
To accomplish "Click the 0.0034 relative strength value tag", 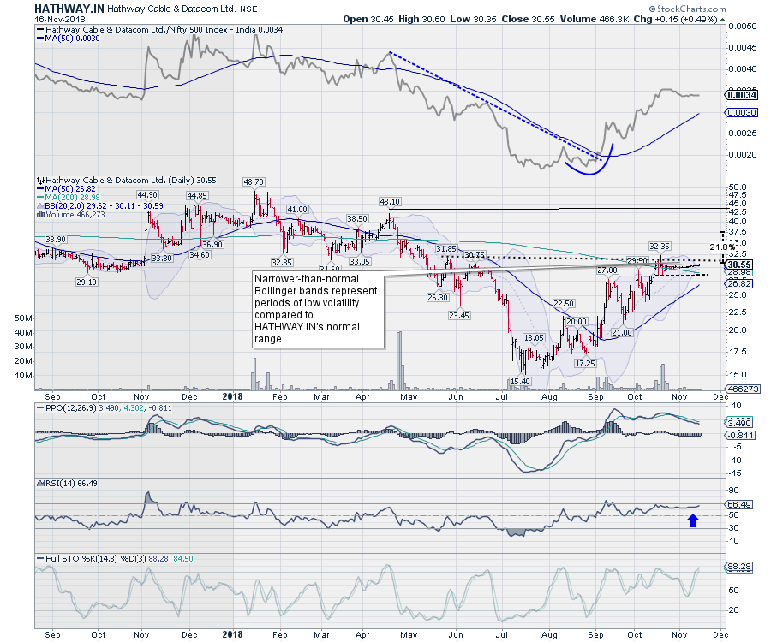I will pyautogui.click(x=742, y=95).
